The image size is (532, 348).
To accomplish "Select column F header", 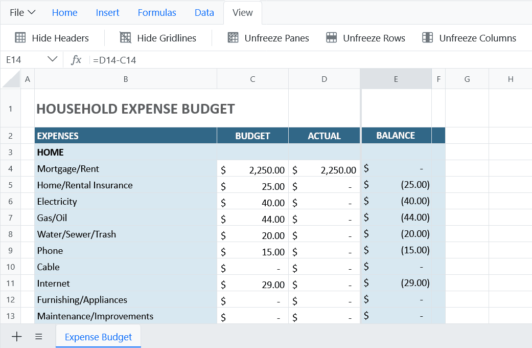I will point(438,79).
